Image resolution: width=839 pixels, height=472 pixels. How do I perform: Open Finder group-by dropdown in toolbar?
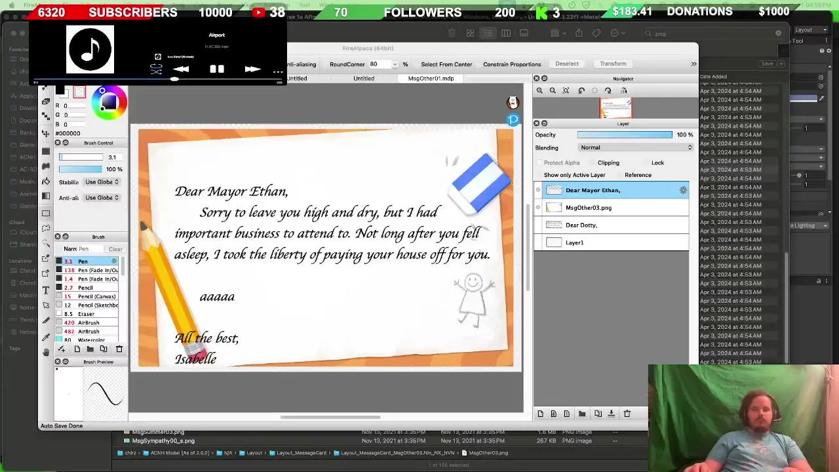click(557, 33)
